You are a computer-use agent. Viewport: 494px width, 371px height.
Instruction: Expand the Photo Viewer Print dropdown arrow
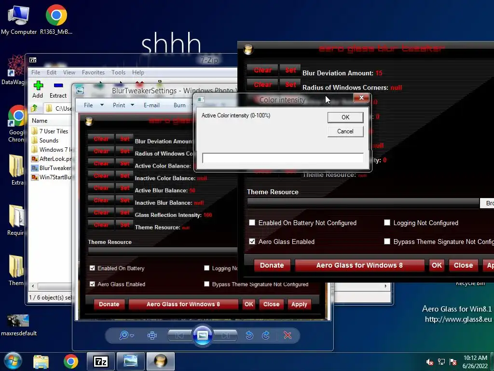click(x=132, y=105)
